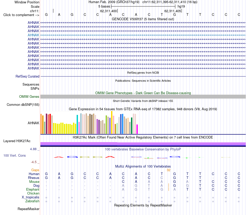Open the 100 vertebrates PhyloP conservation title
The height and width of the screenshot is (215, 246).
point(143,149)
